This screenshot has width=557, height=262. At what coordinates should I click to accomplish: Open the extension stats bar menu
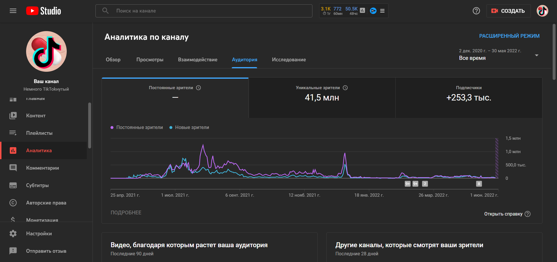pyautogui.click(x=382, y=11)
